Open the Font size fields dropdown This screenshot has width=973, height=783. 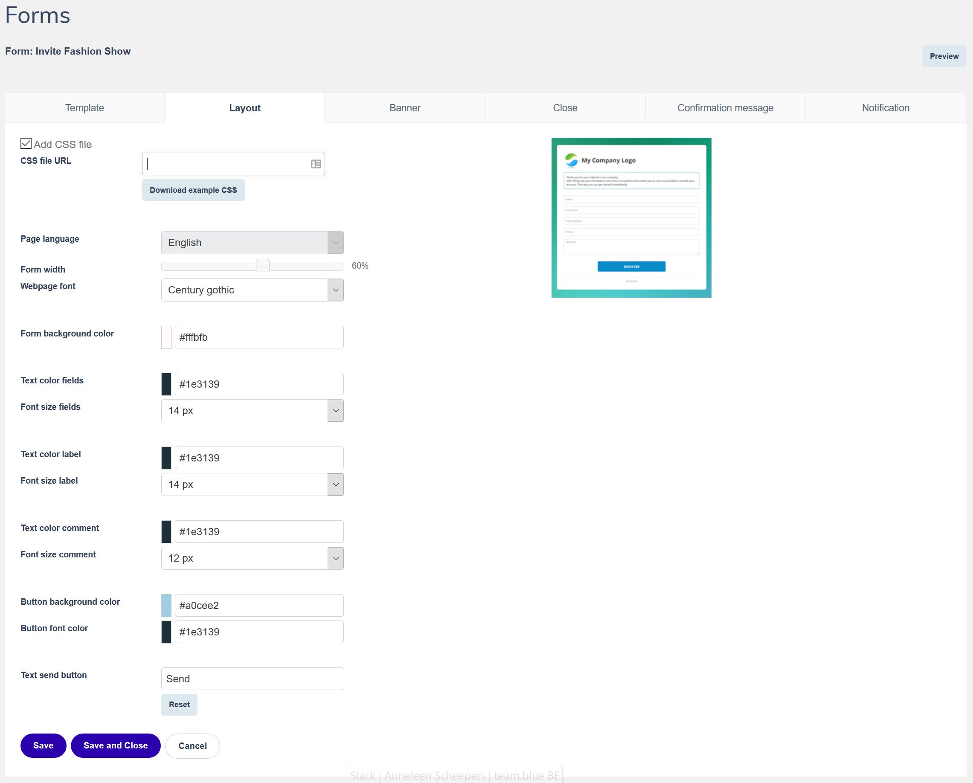252,411
